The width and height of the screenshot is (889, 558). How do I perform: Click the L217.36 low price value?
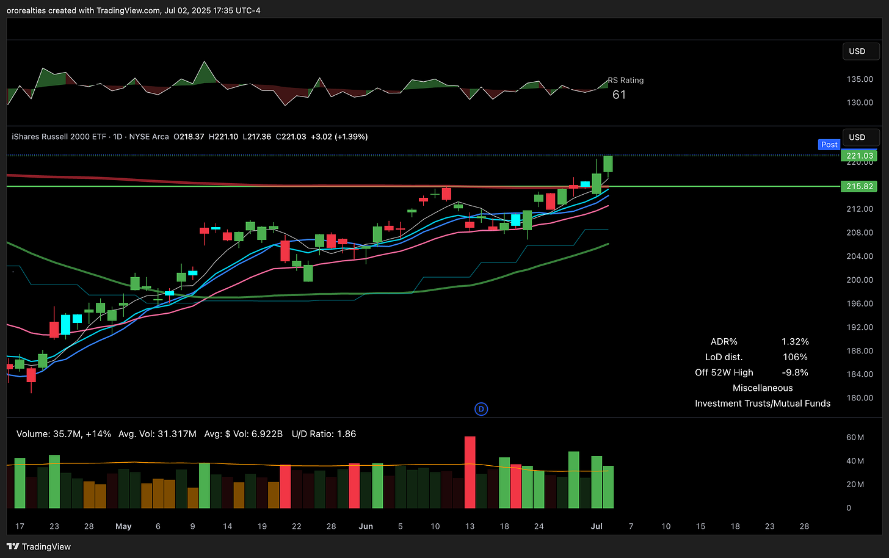pyautogui.click(x=257, y=137)
